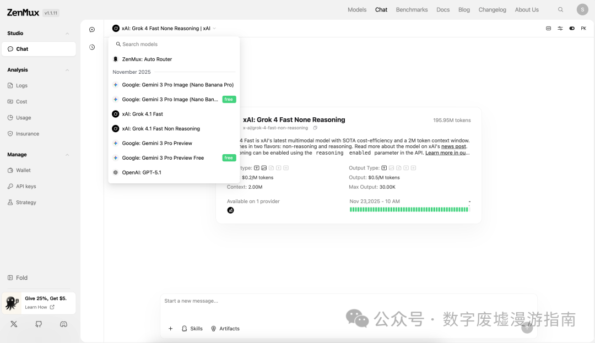Image resolution: width=595 pixels, height=343 pixels.
Task: Collapse the Studio sidebar section
Action: click(67, 34)
